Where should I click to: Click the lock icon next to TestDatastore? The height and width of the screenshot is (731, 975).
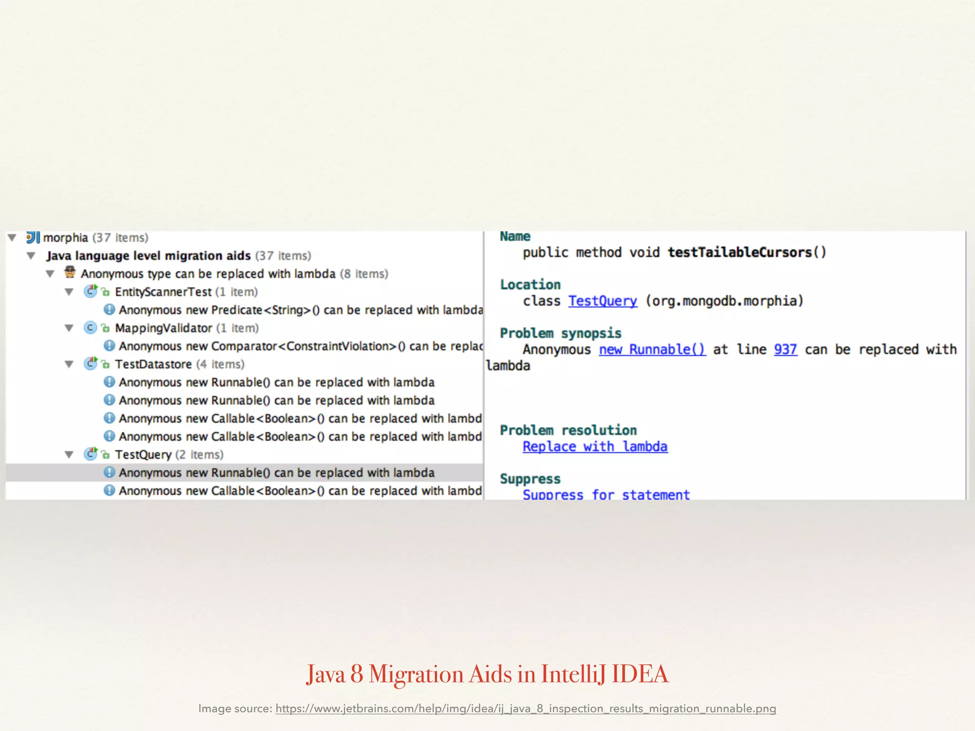point(106,364)
